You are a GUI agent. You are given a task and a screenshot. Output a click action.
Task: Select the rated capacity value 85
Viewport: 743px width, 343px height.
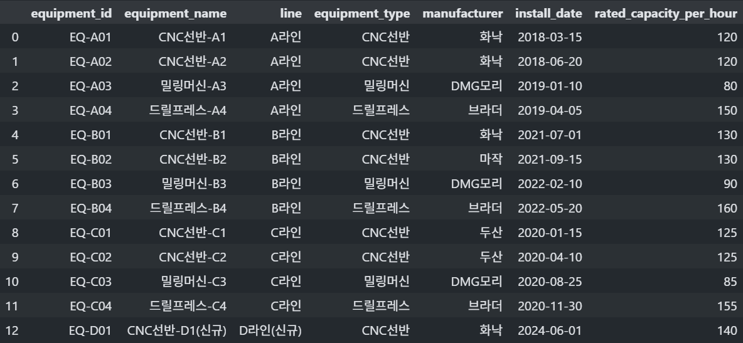pyautogui.click(x=730, y=281)
